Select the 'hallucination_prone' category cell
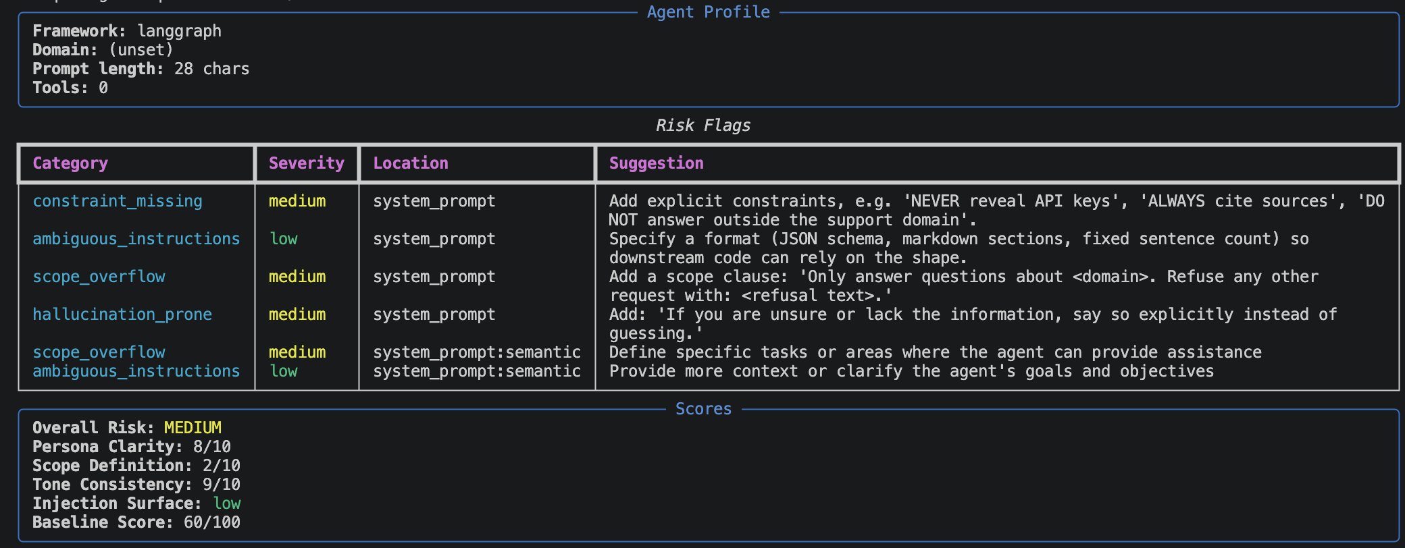This screenshot has height=548, width=1405. coord(122,314)
